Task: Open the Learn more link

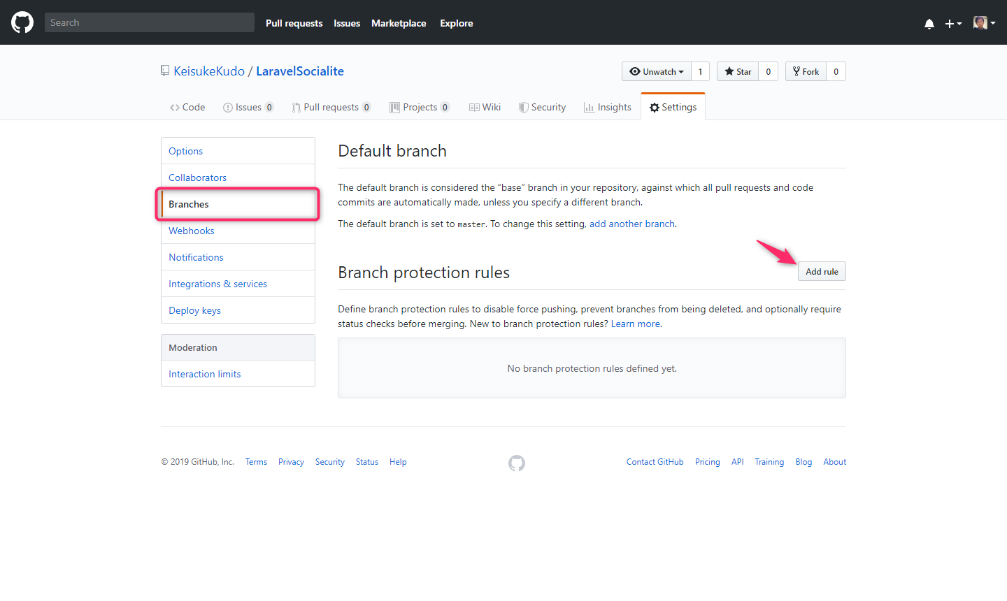Action: tap(636, 324)
